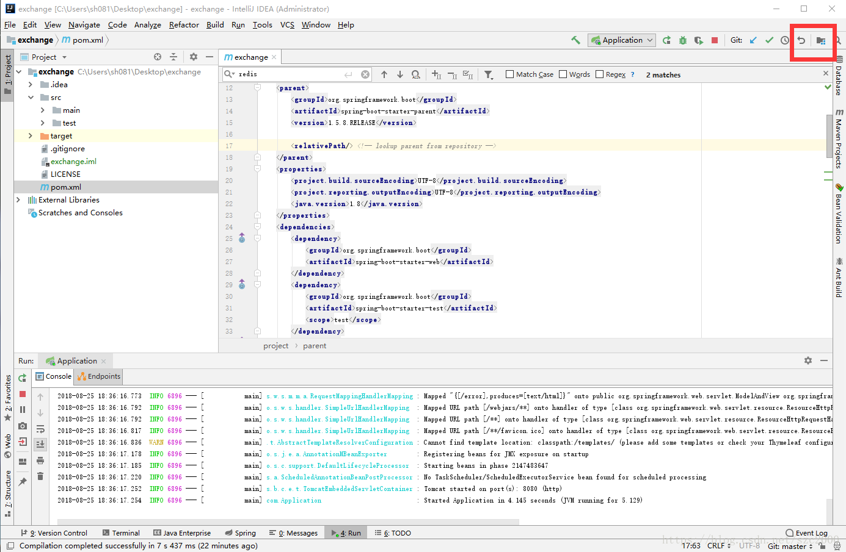846x552 pixels.
Task: Change CRLF line separator setting
Action: coord(719,546)
